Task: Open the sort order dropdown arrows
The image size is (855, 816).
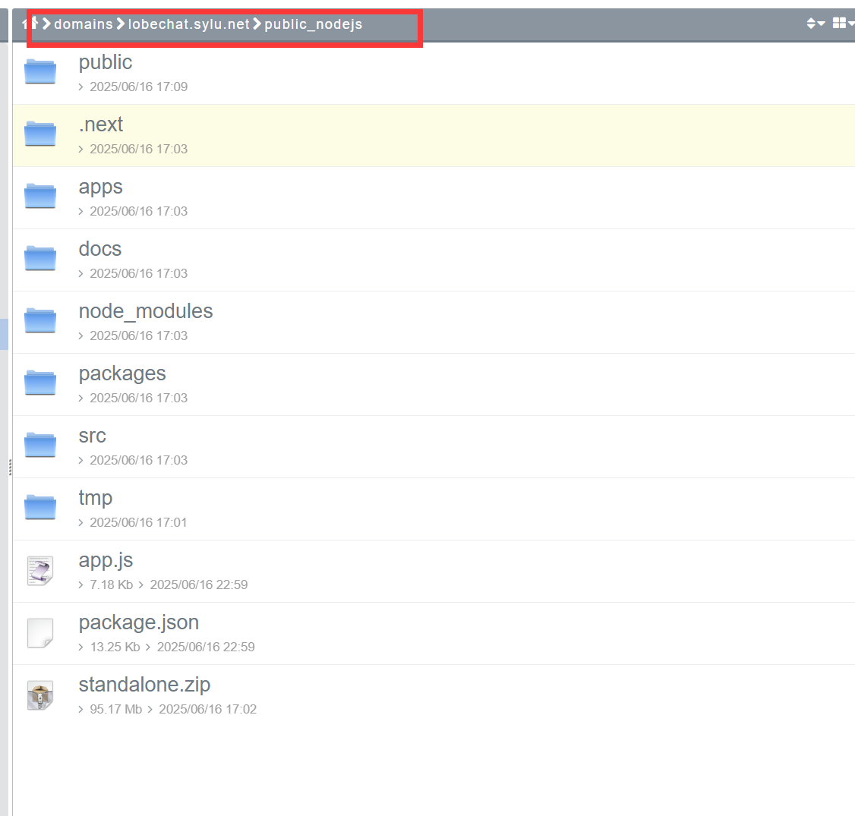Action: pos(816,24)
